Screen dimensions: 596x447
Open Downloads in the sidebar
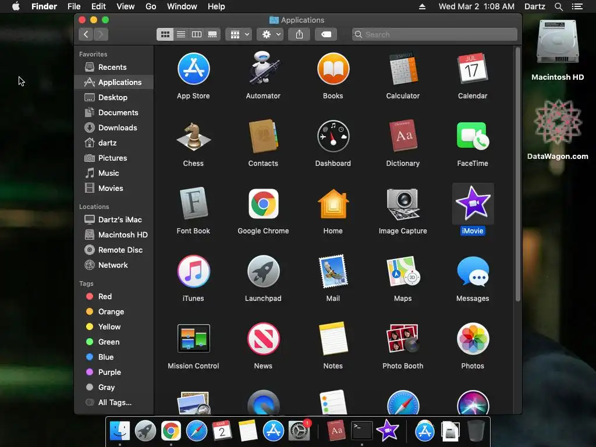click(114, 127)
